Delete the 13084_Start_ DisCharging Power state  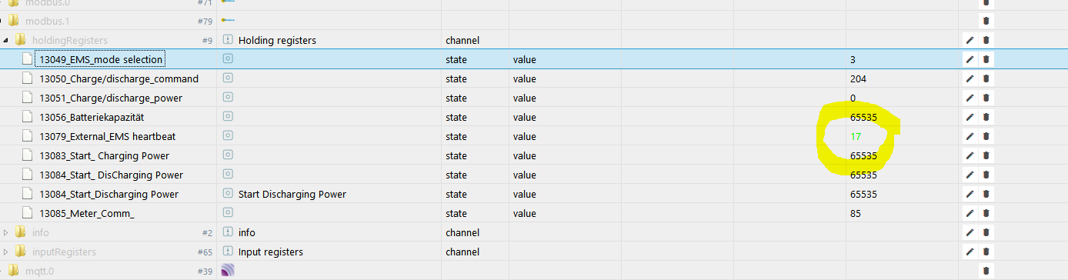pyautogui.click(x=986, y=175)
